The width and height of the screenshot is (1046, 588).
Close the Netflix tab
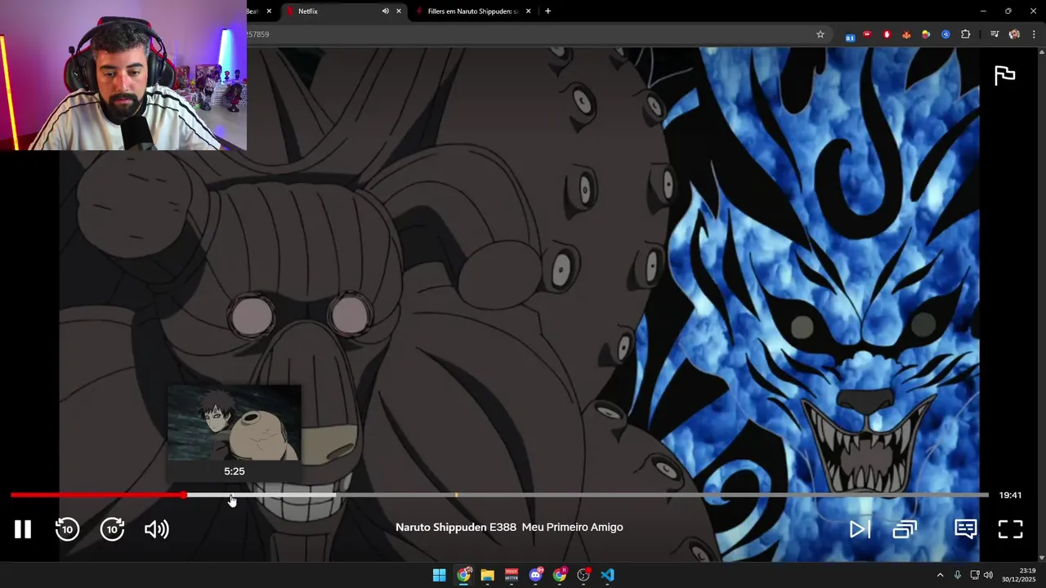pos(399,11)
